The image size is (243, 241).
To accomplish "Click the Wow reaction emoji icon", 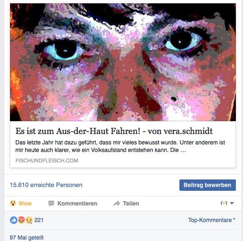I will pos(13,203).
